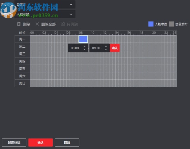The image size is (190, 149).
Task: Select the blue schedule block on 周一
Action: point(83,39)
